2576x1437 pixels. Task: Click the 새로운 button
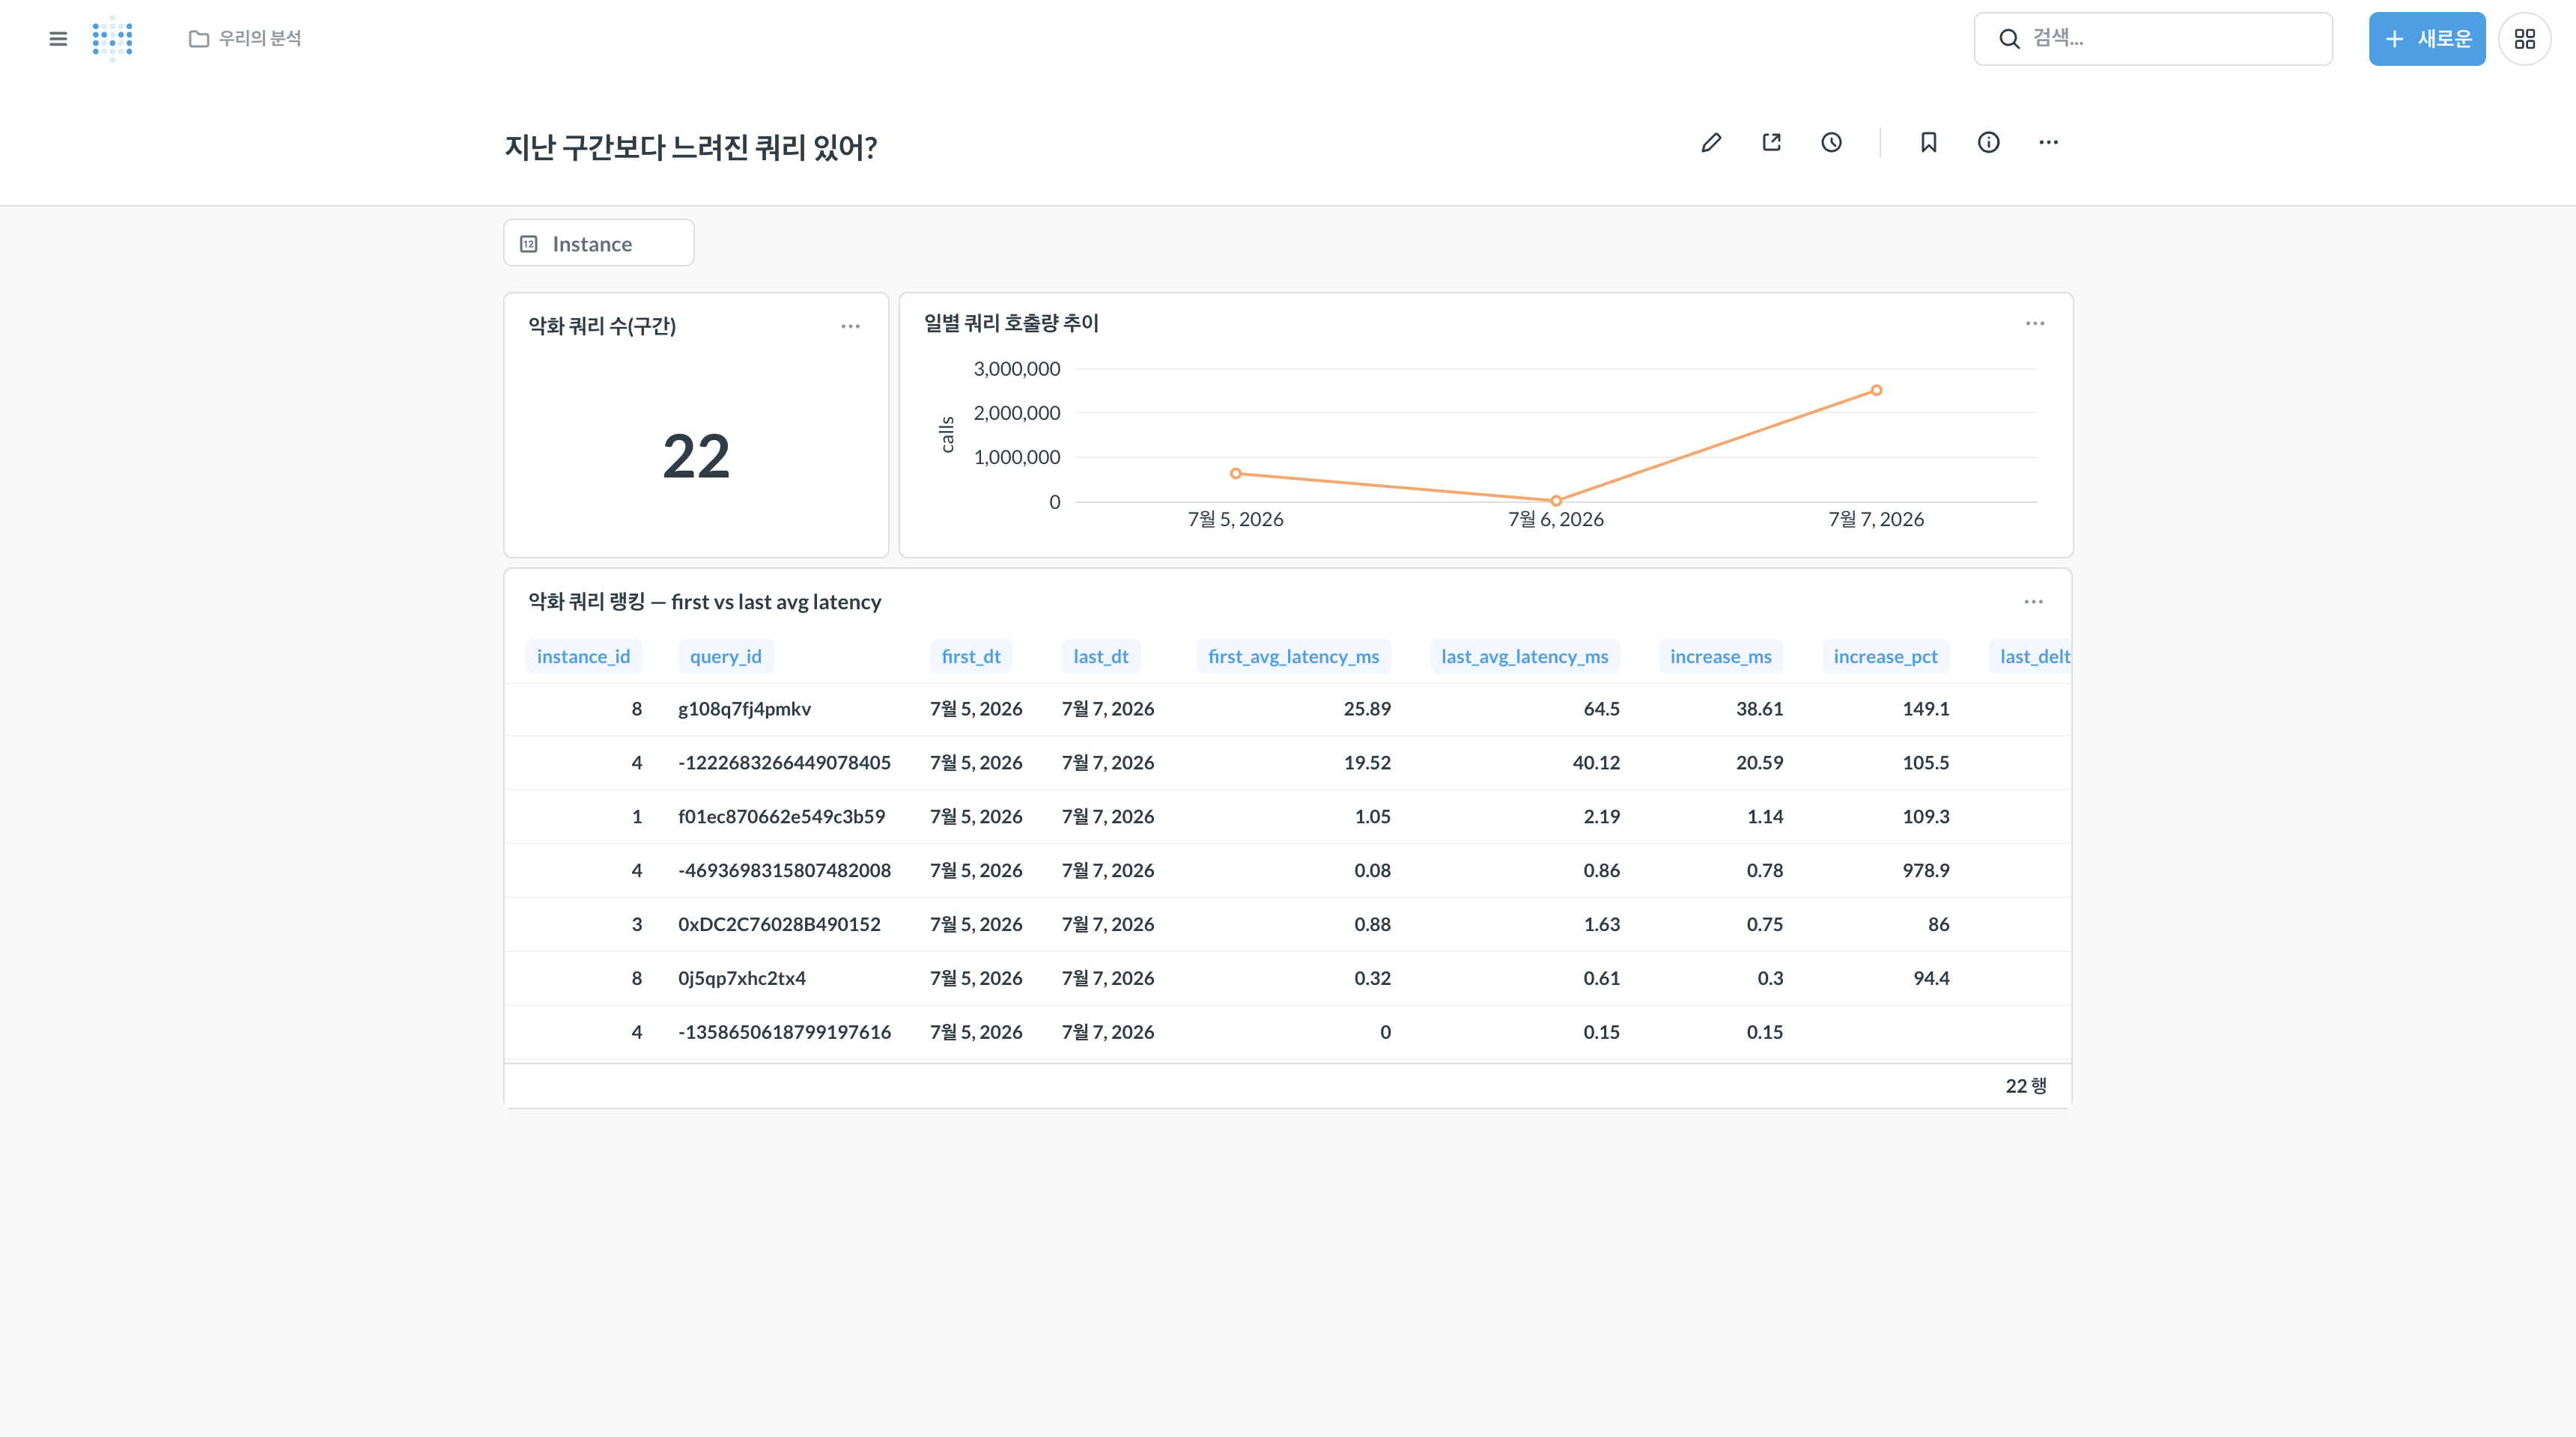(x=2426, y=39)
